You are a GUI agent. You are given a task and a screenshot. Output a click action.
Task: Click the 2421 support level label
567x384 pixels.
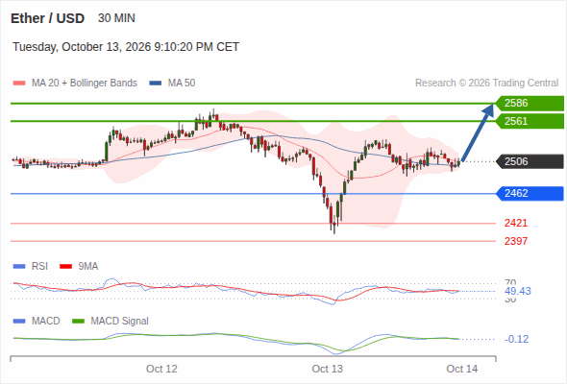point(516,223)
